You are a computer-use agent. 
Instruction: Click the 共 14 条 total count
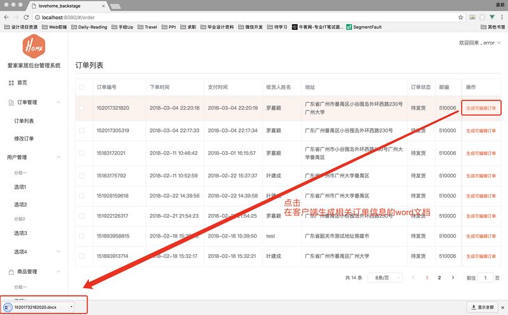[354, 278]
